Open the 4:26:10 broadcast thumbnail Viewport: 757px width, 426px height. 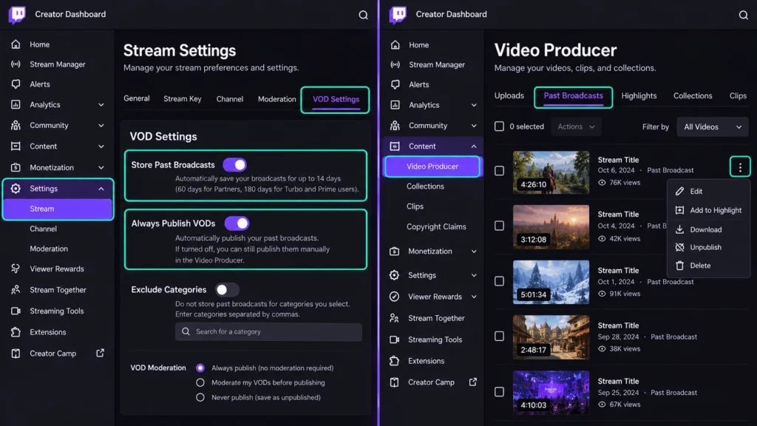pyautogui.click(x=551, y=172)
